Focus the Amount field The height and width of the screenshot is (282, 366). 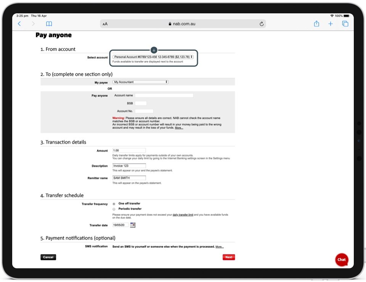pos(129,151)
